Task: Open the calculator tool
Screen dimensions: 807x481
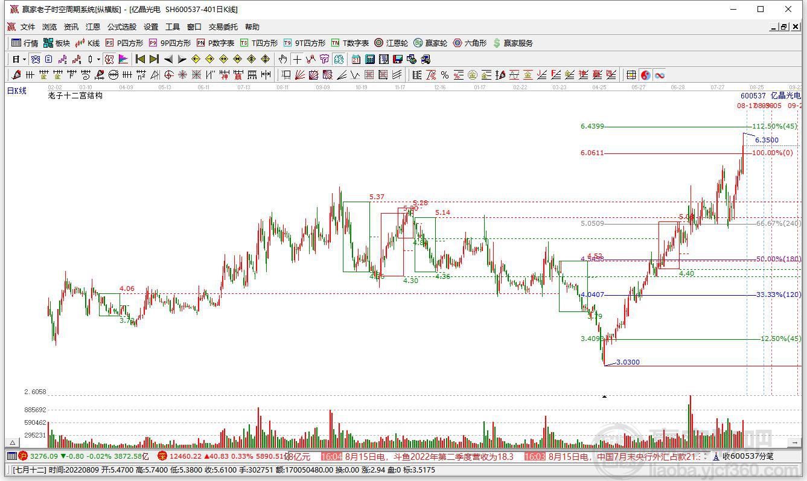Action: point(370,59)
